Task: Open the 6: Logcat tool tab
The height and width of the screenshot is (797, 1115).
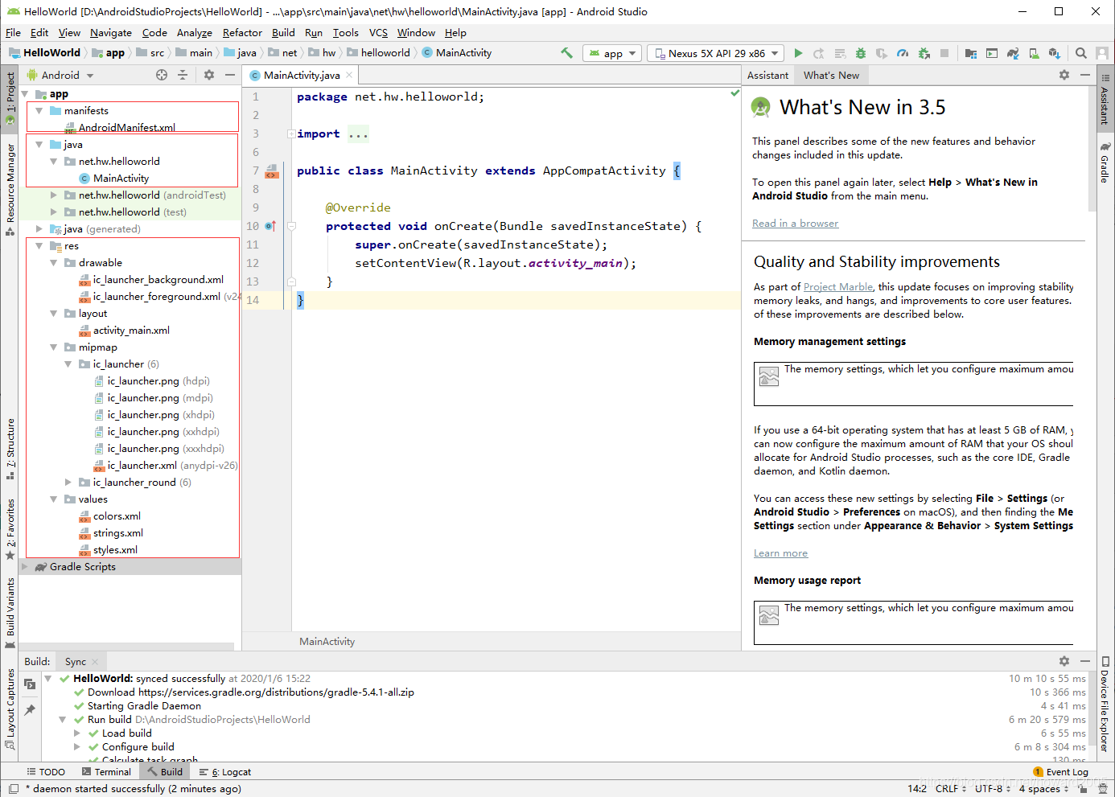Action: click(225, 772)
